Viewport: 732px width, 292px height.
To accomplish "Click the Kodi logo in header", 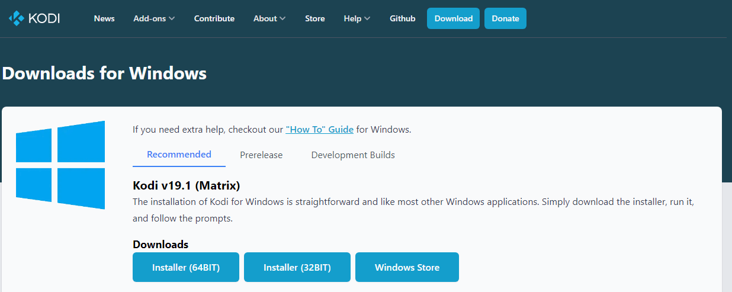I will click(x=34, y=19).
